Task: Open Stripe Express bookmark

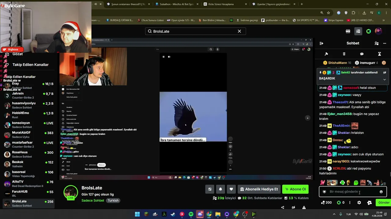Action: tap(334, 20)
